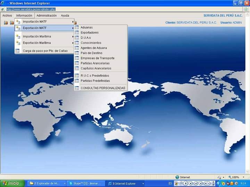250x187 pixels.
Task: Click the Internet zone globe icon
Action: [177, 177]
